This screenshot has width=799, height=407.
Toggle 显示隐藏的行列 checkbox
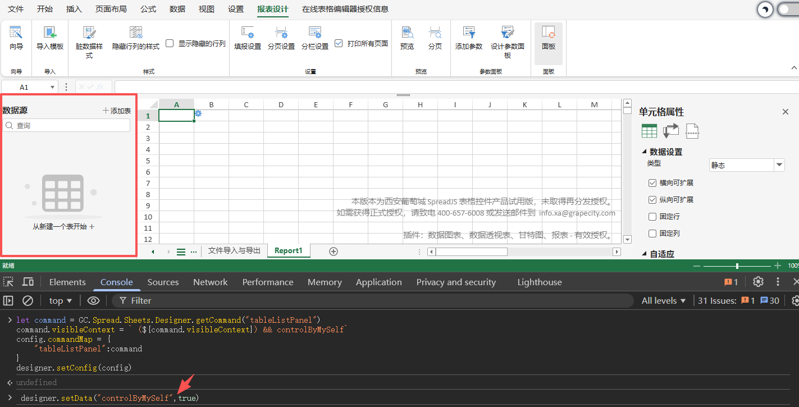[x=170, y=43]
